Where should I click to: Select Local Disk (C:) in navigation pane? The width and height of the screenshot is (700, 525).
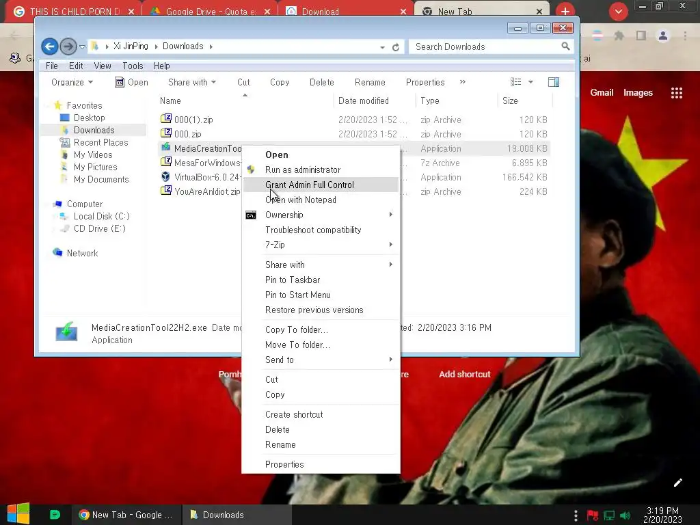(101, 216)
